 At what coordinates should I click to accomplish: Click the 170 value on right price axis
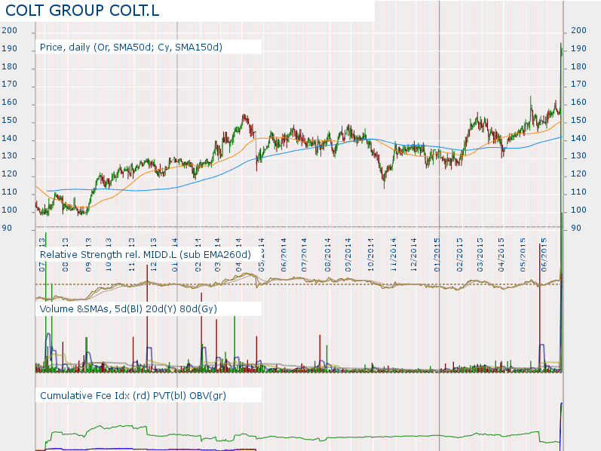(x=579, y=84)
